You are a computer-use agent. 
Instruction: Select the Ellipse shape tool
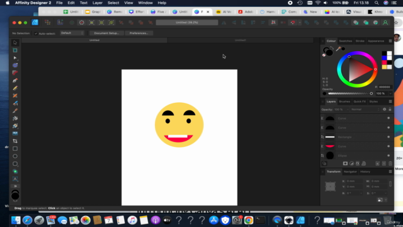click(x=15, y=156)
